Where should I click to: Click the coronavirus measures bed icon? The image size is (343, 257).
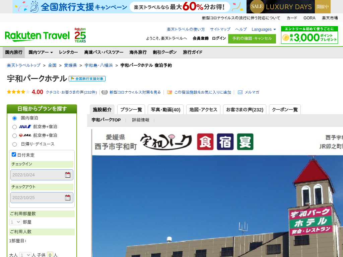(105, 92)
